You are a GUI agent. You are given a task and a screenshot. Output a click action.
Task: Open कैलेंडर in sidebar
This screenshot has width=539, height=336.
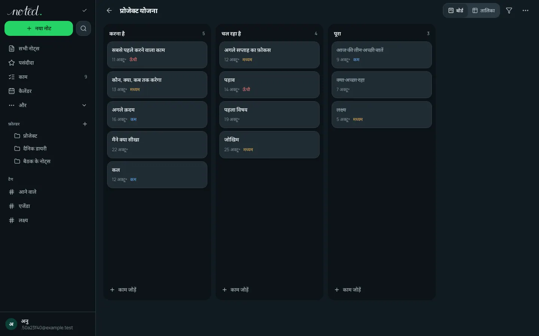click(x=48, y=91)
